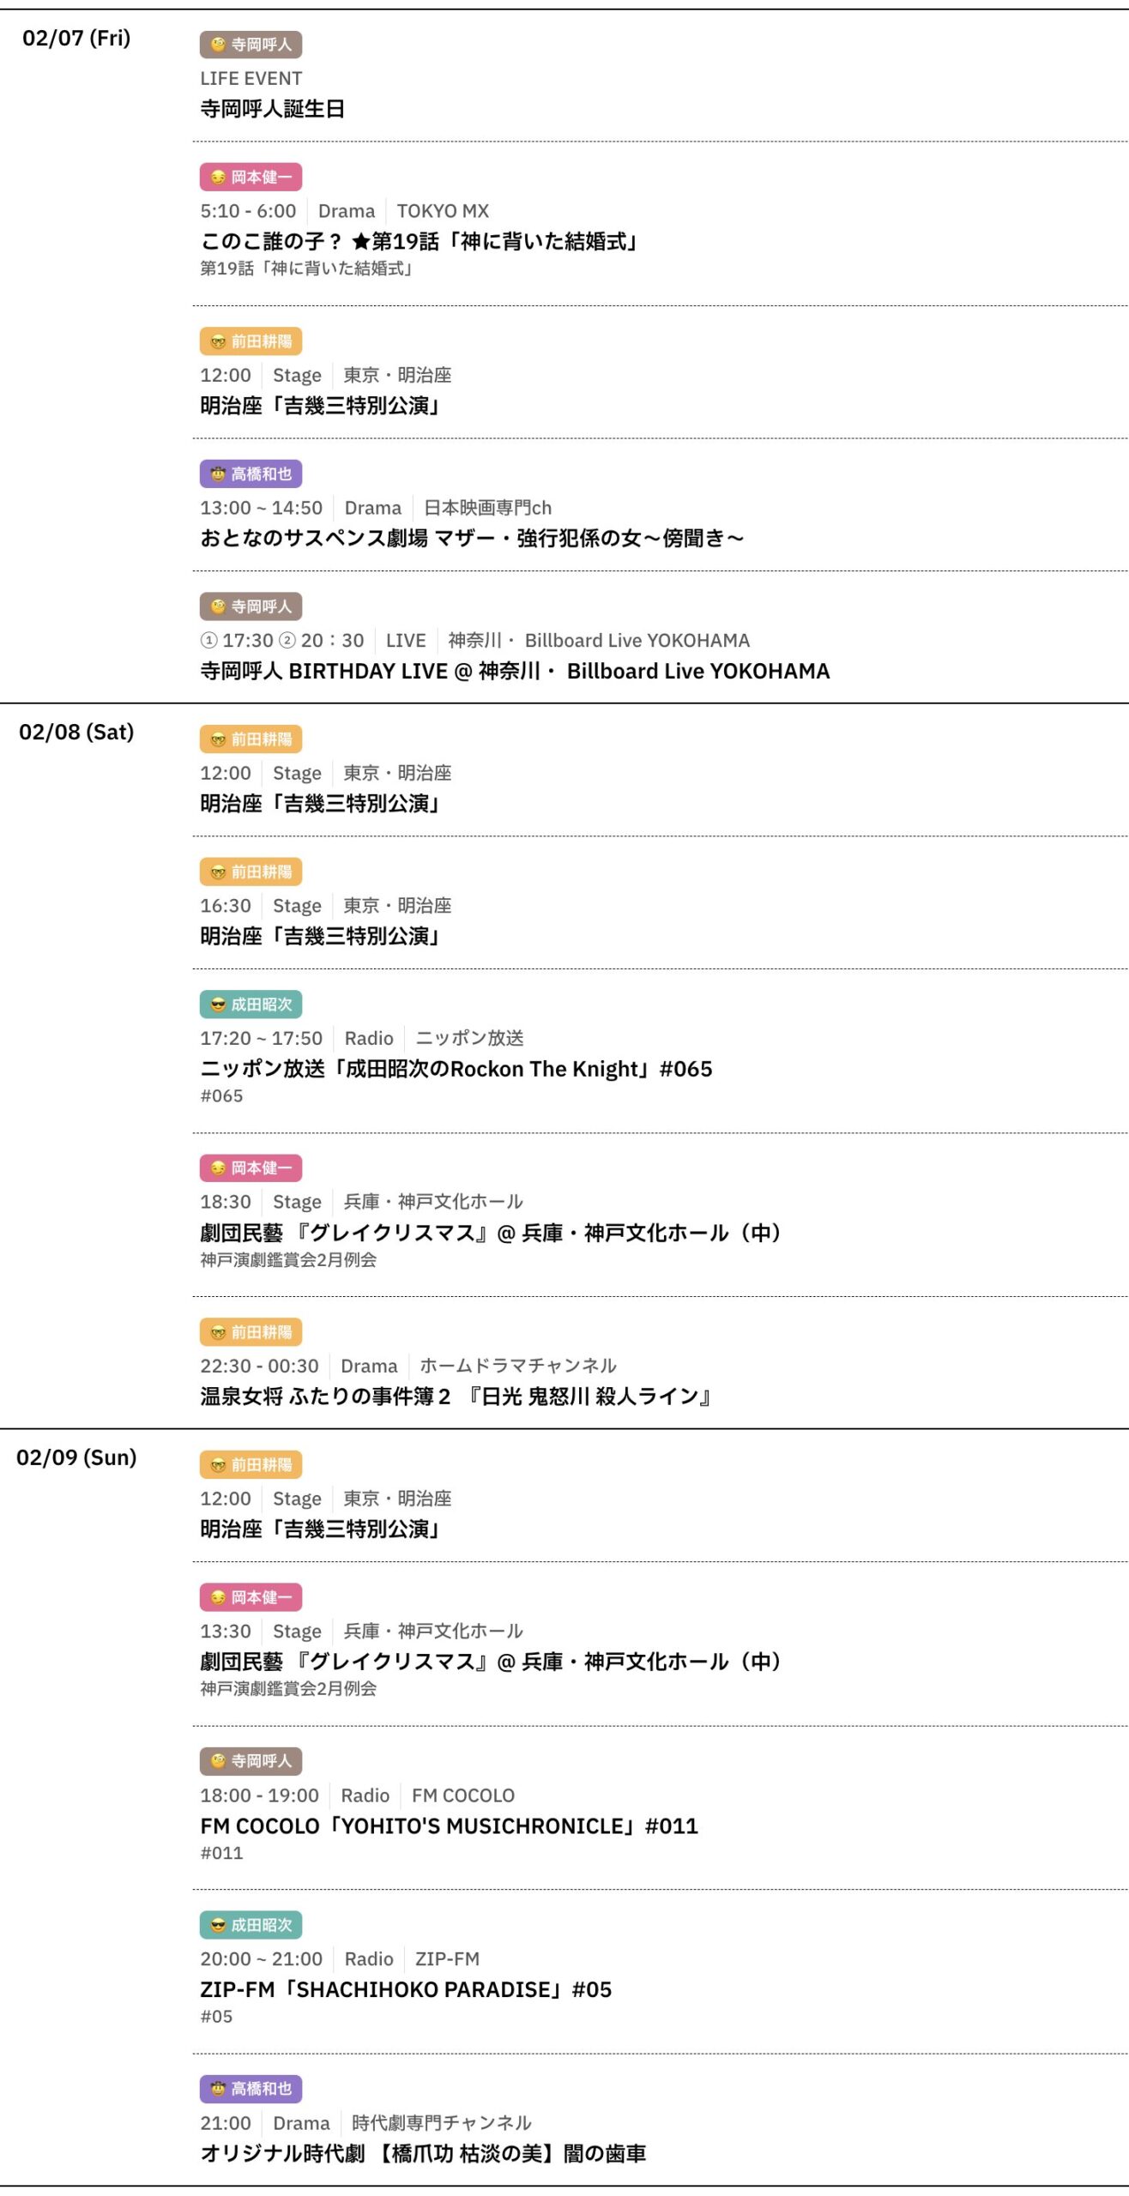This screenshot has width=1129, height=2196.
Task: Open おとなのサスペンス劇場 マザー entry
Action: pyautogui.click(x=472, y=539)
